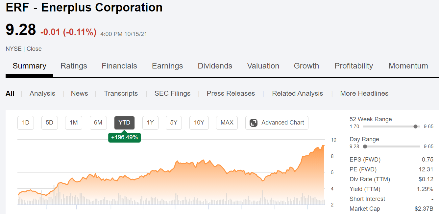Switch chart to 10Y range
439x214 pixels.
pos(199,123)
